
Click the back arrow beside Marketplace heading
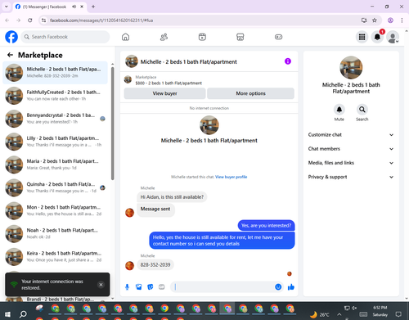pyautogui.click(x=10, y=55)
